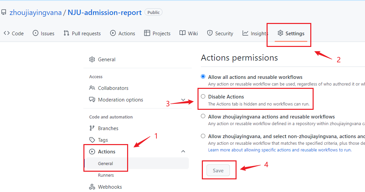Open Branches in the sidebar
The image size is (365, 192).
click(x=137, y=128)
